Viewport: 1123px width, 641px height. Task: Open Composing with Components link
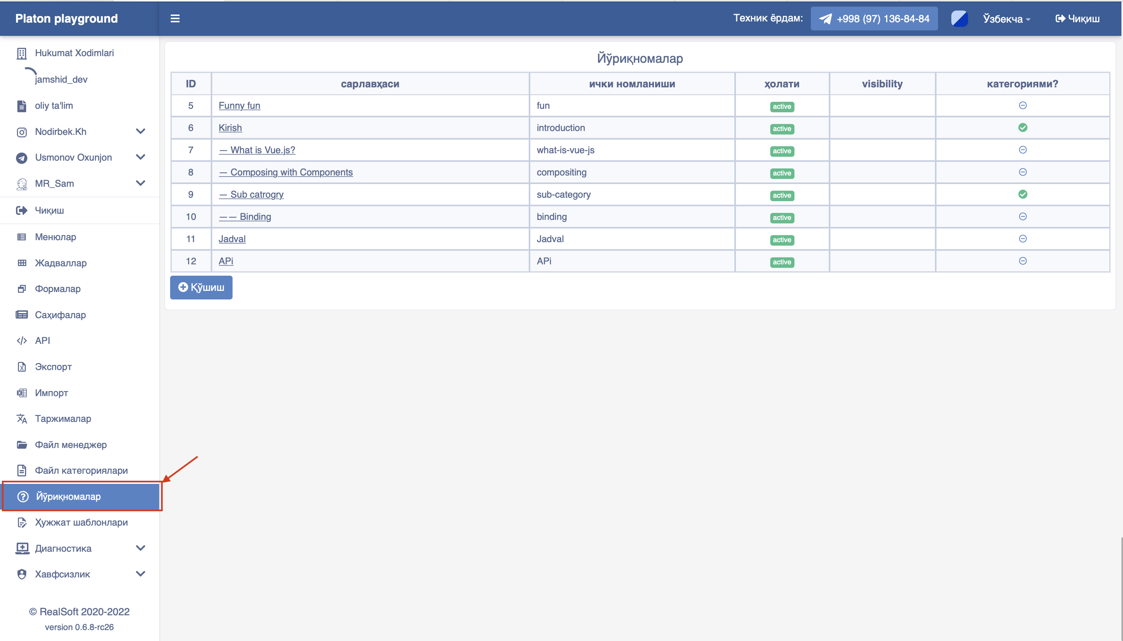click(286, 172)
